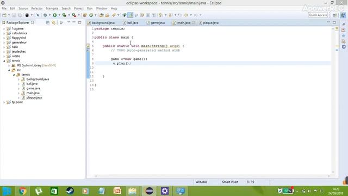Screen dimensions: 348x196
Task: Click the Last Edit Location icon
Action: 180,15
